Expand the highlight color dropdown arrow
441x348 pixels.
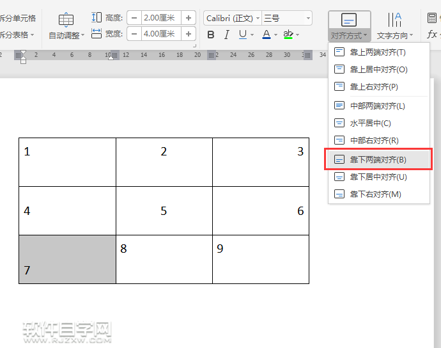click(298, 35)
